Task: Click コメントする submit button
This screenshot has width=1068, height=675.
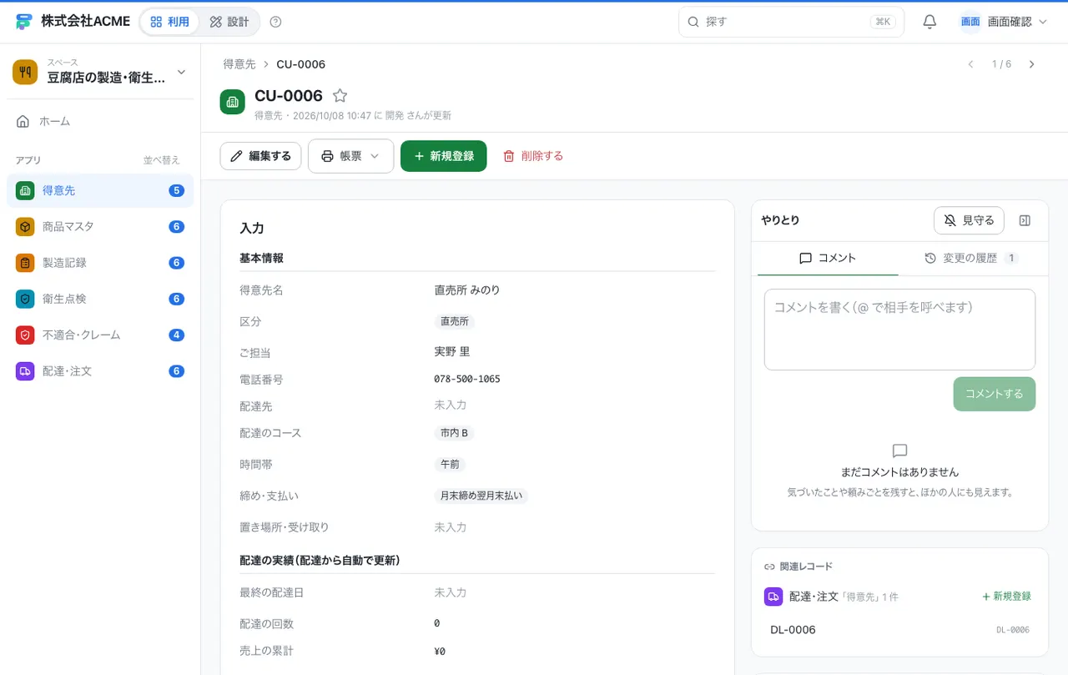Action: [995, 394]
